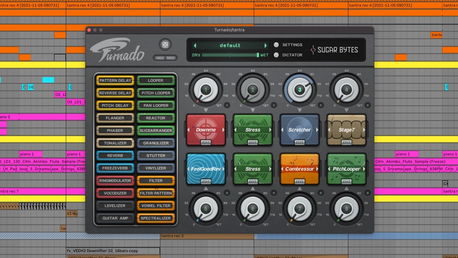Viewport: 458px width, 258px height.
Task: Select the PitchLooper effect slot
Action: [346, 169]
